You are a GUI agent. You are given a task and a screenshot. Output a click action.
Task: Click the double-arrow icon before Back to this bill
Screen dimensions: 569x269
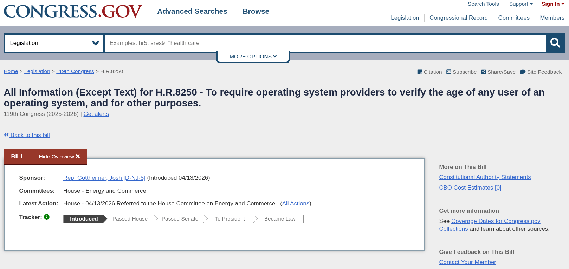[x=6, y=135]
